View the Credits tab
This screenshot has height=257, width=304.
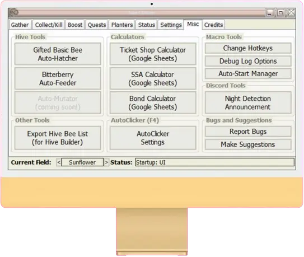tap(213, 25)
